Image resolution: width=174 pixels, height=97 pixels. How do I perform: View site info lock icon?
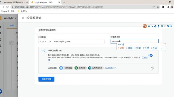(x=13, y=7)
